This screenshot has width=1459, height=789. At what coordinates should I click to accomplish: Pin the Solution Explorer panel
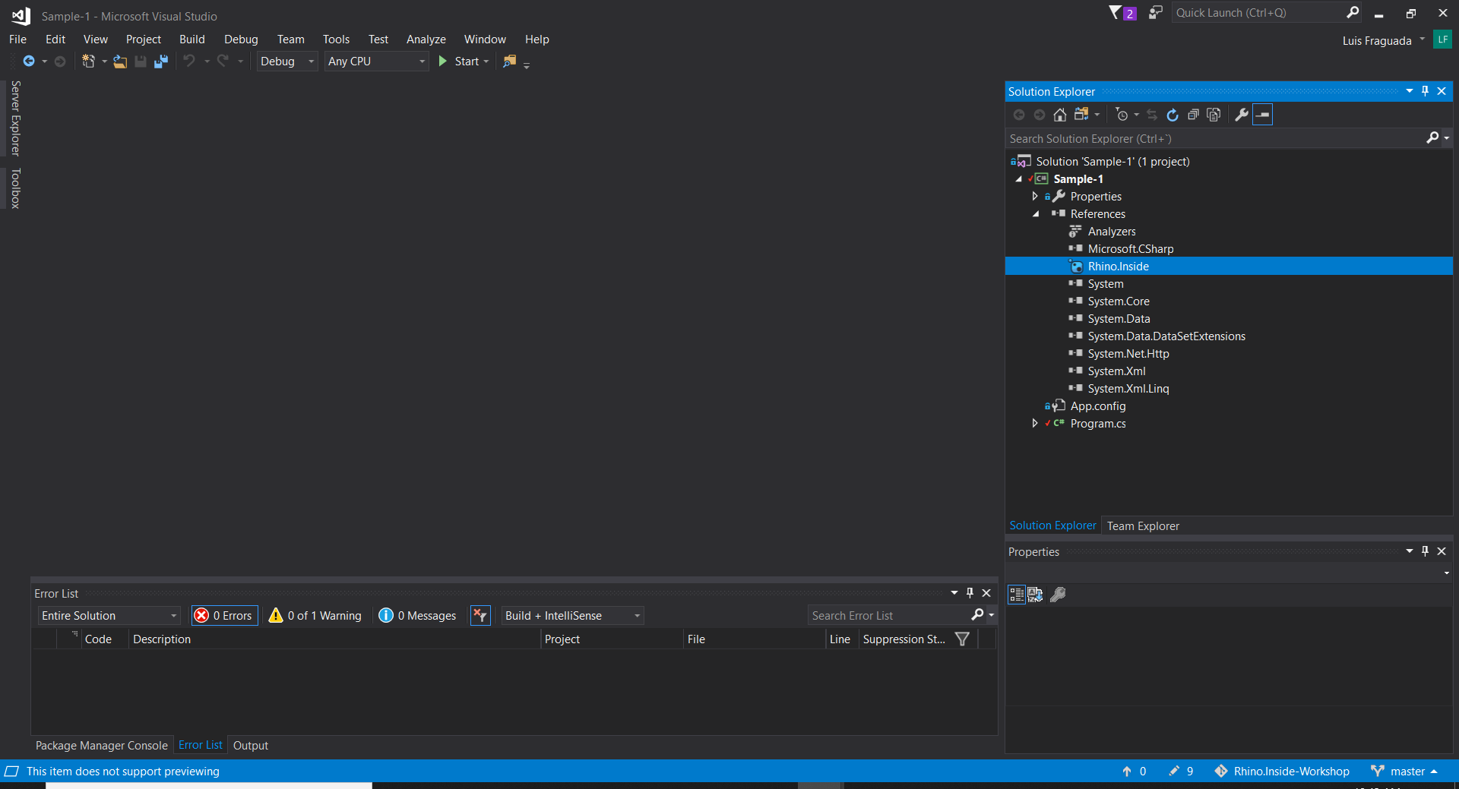(x=1425, y=91)
